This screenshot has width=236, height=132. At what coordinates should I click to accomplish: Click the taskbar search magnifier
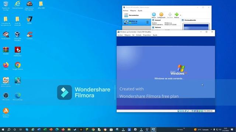tap(9, 129)
